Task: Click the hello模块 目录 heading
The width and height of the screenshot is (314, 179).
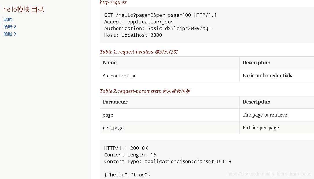Action: tap(23, 10)
